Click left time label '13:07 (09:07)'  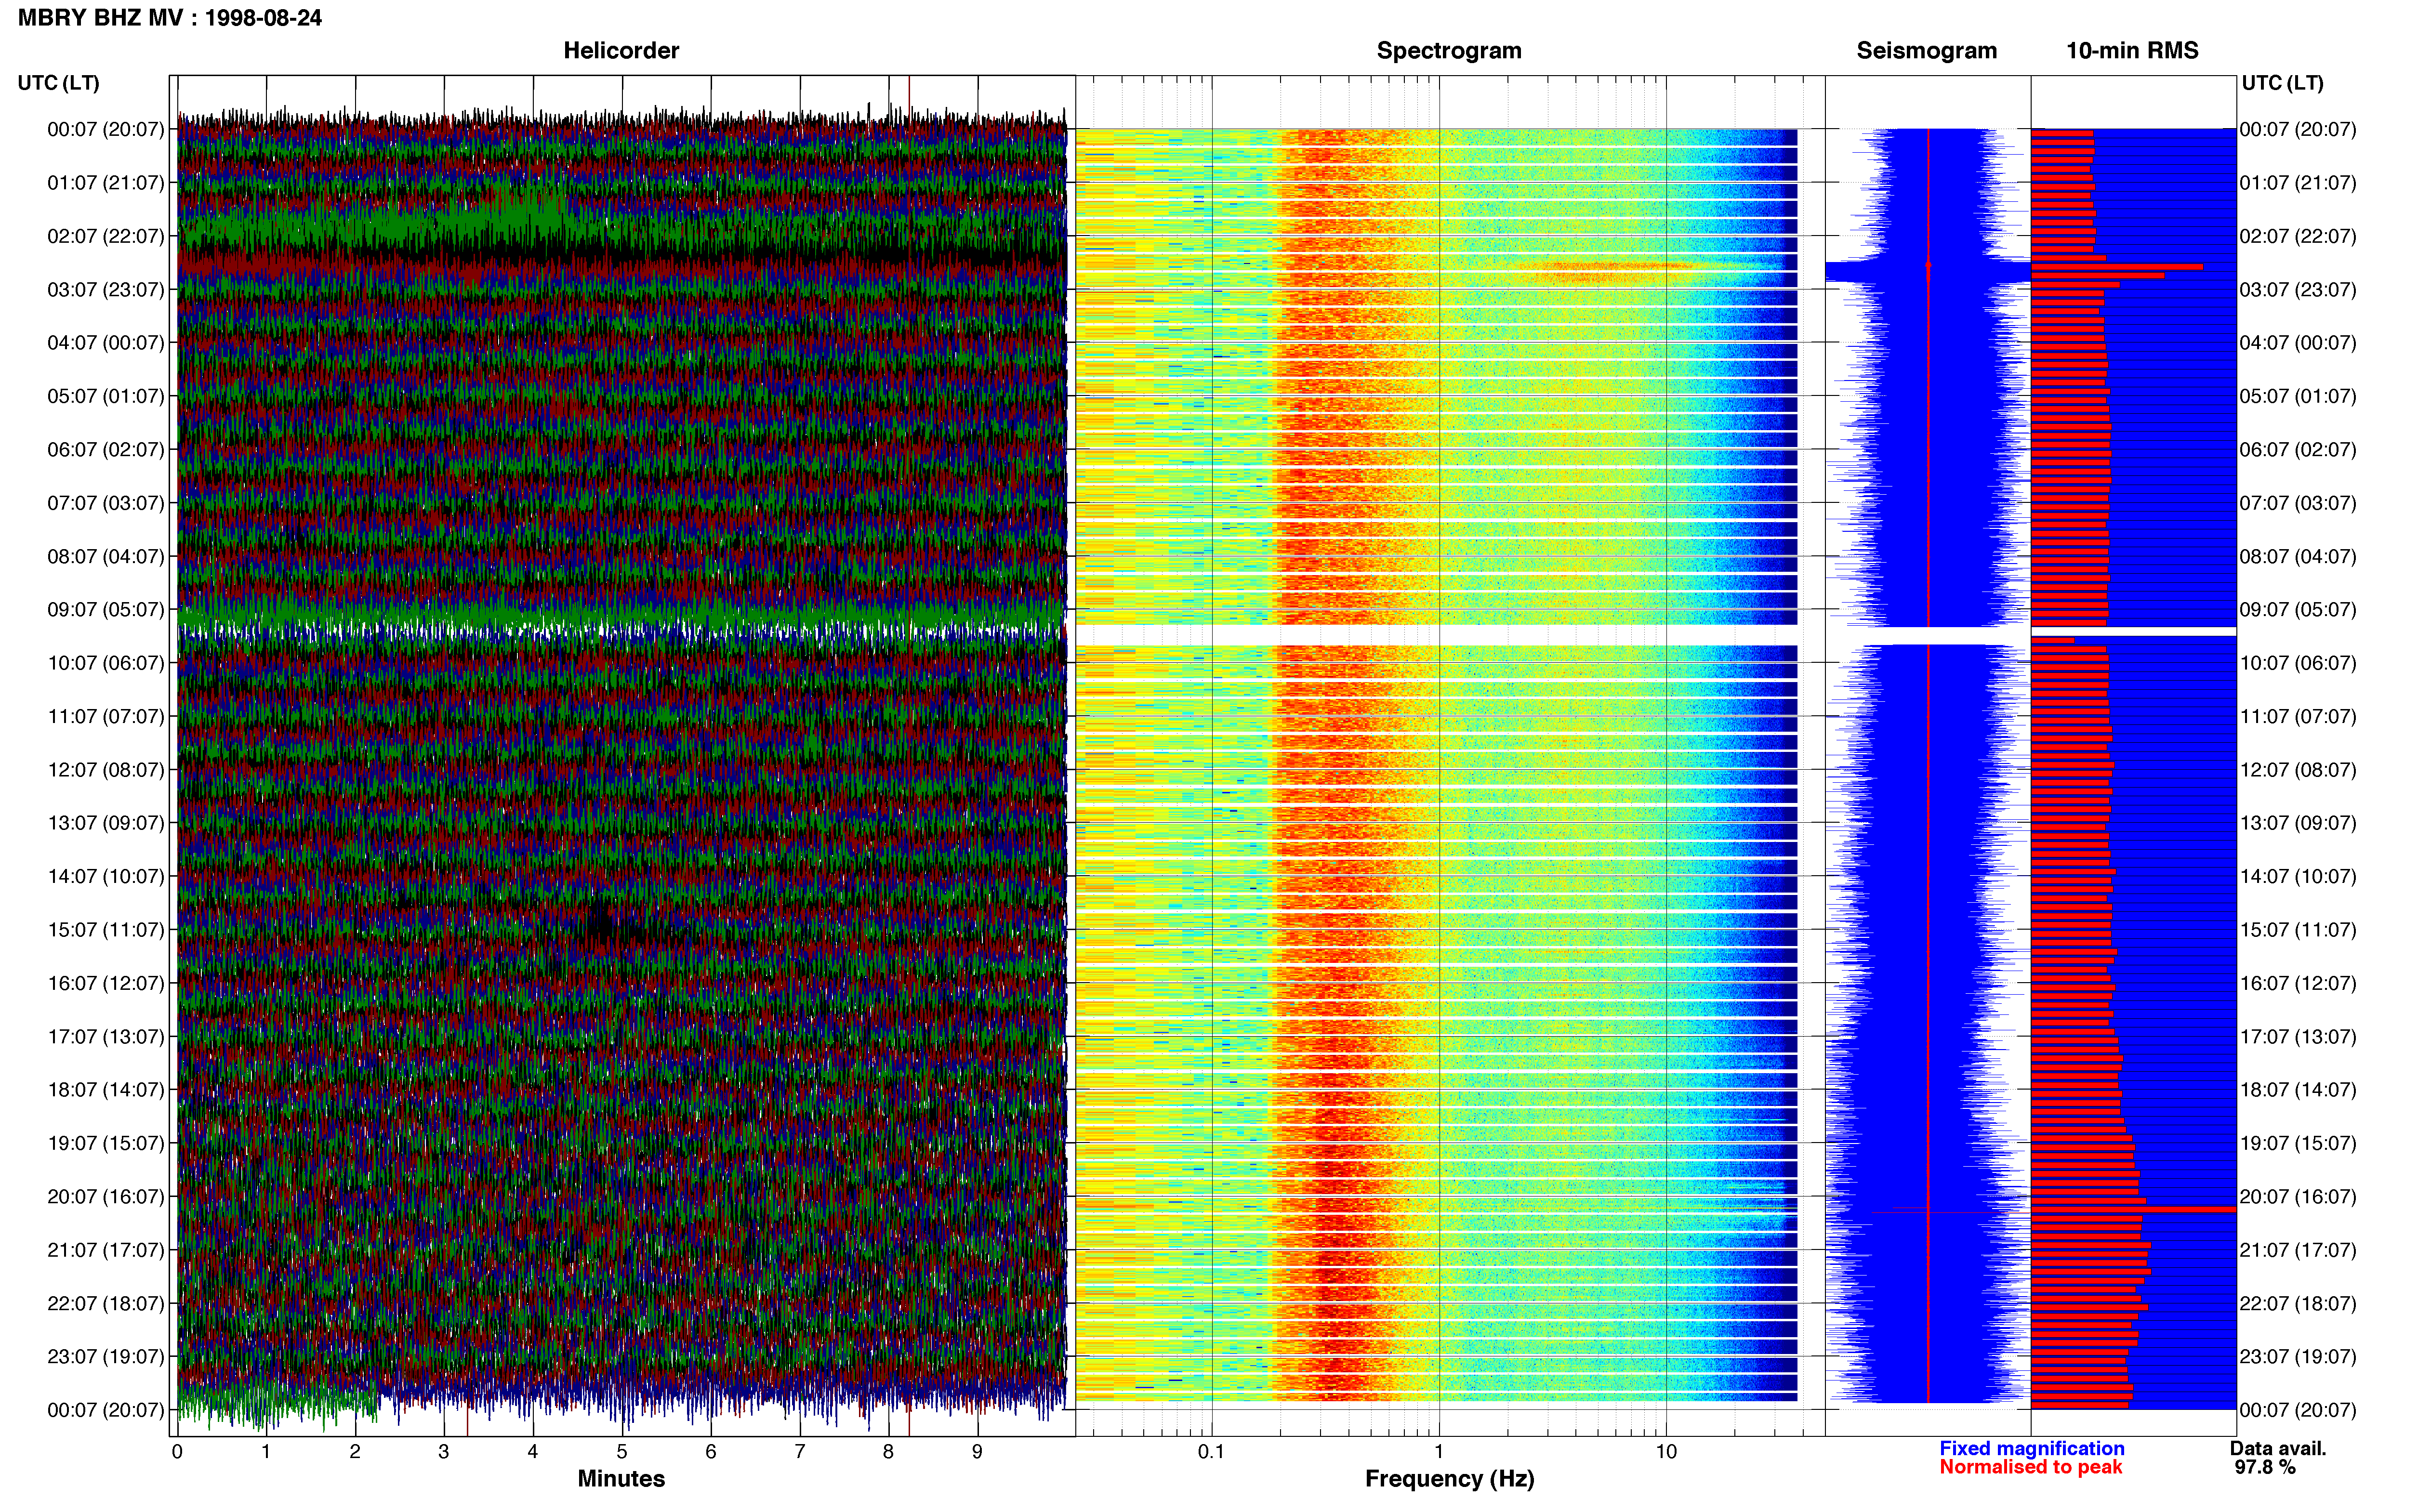(x=106, y=823)
